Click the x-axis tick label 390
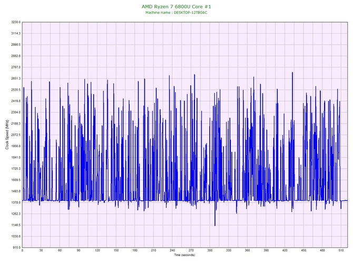 pos(266,250)
